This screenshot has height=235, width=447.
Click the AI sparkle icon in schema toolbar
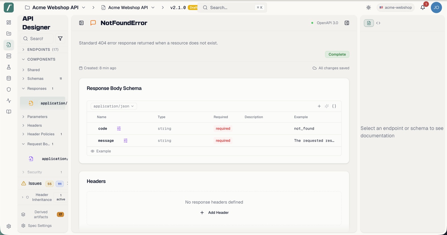point(327,106)
